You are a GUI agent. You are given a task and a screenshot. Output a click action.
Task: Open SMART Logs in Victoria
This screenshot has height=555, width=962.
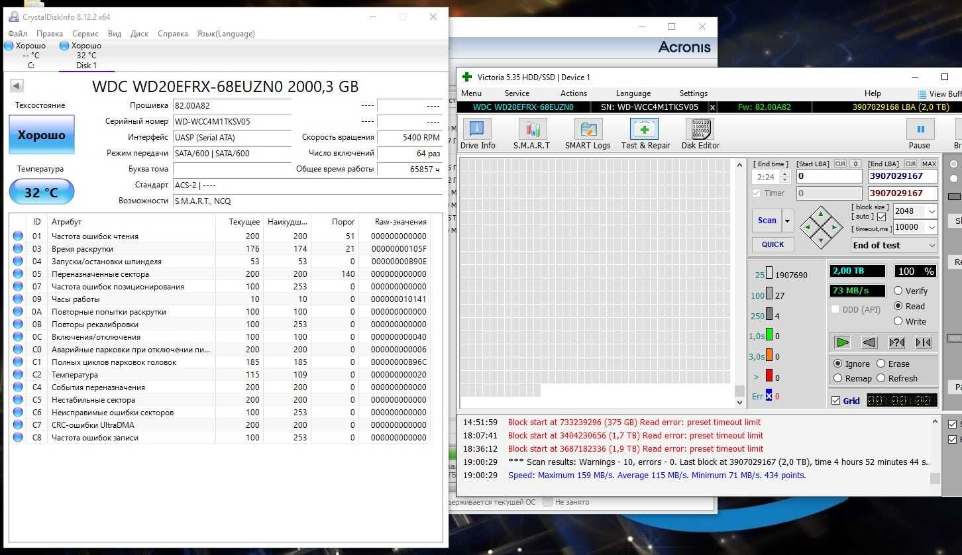[x=587, y=134]
